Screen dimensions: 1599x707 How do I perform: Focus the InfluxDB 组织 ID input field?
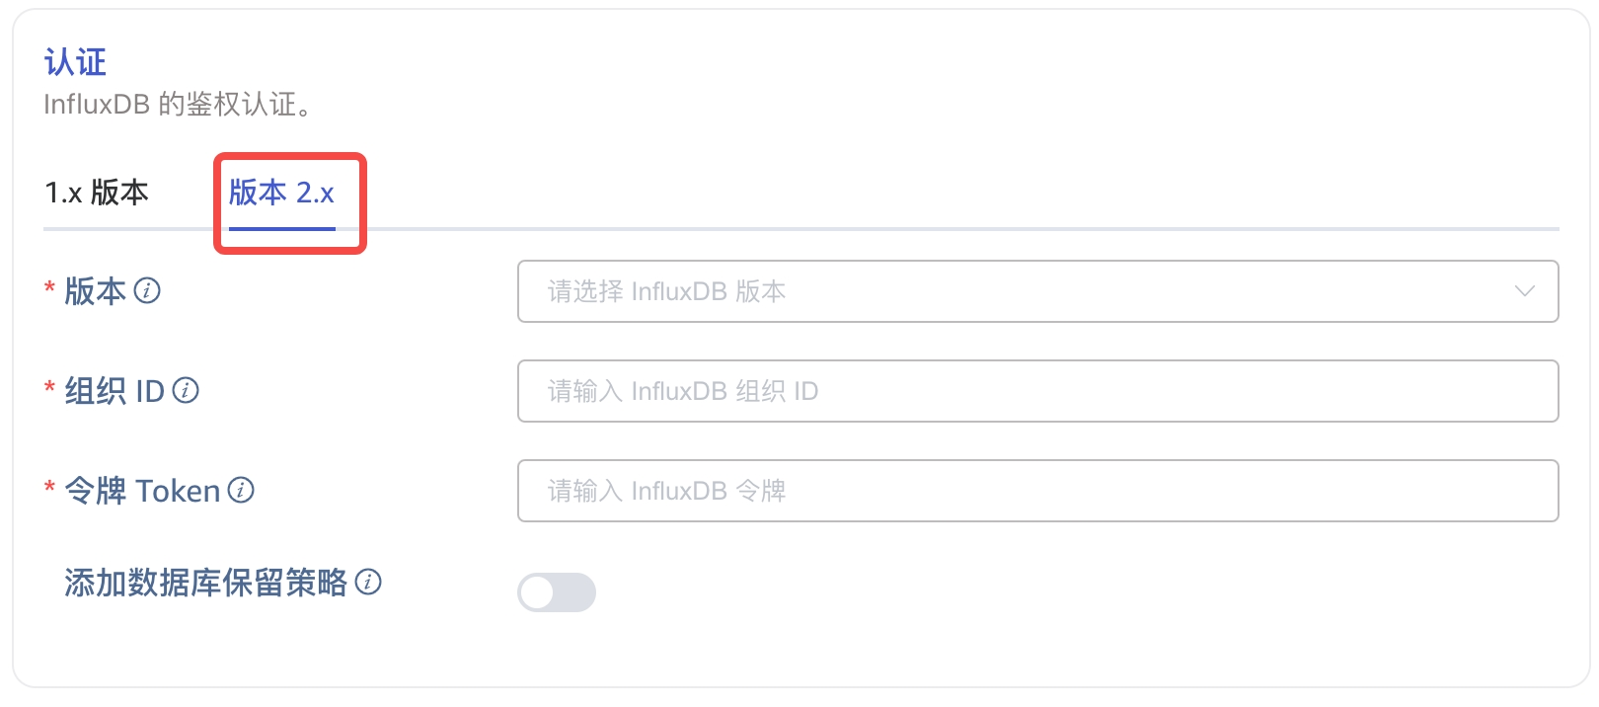[1036, 391]
